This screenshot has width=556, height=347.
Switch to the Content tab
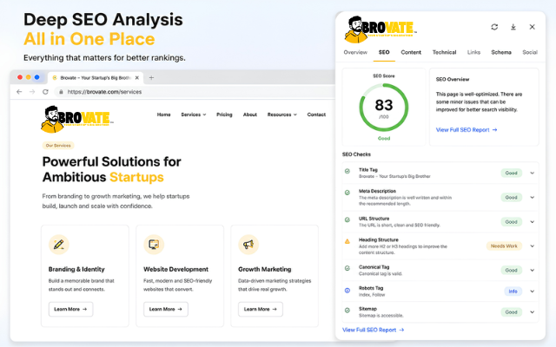tap(411, 52)
